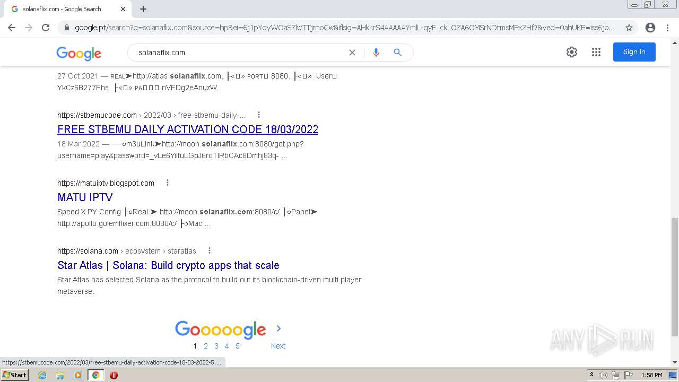This screenshot has width=679, height=382.
Task: Click the stbemucode.com URL breadcrumb
Action: click(x=151, y=115)
